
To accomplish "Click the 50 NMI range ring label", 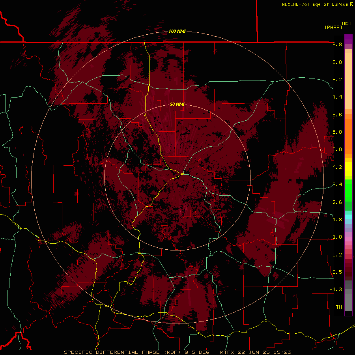I will tap(177, 105).
